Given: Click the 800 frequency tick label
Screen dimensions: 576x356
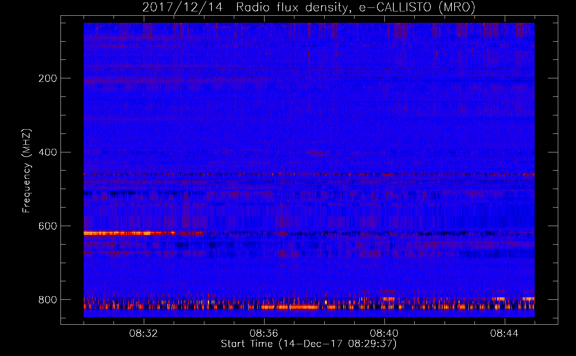Looking at the screenshot, I should point(48,300).
